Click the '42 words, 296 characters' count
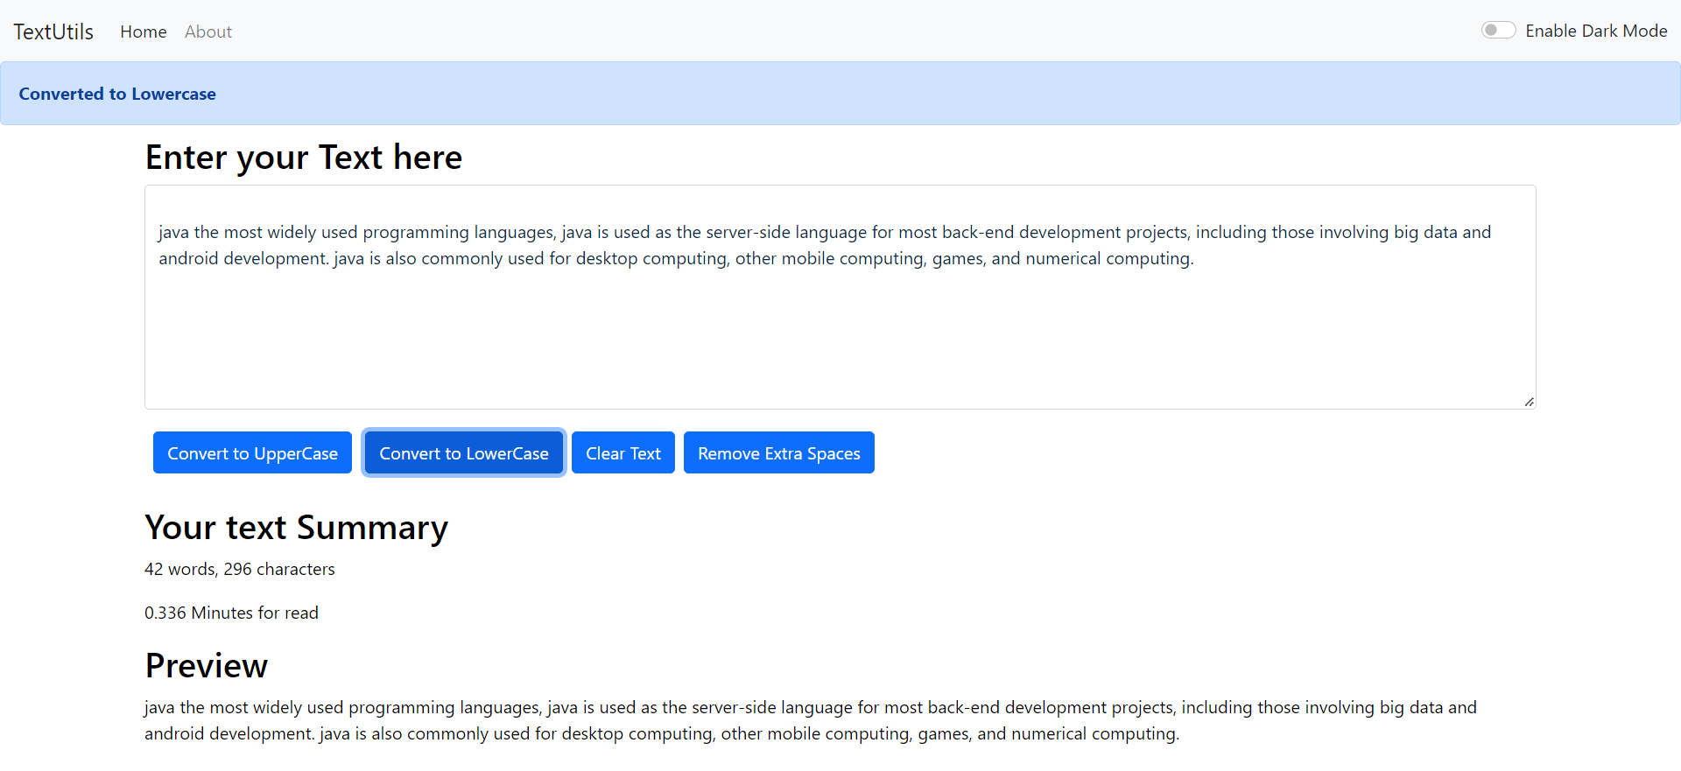The image size is (1681, 771). coord(240,569)
